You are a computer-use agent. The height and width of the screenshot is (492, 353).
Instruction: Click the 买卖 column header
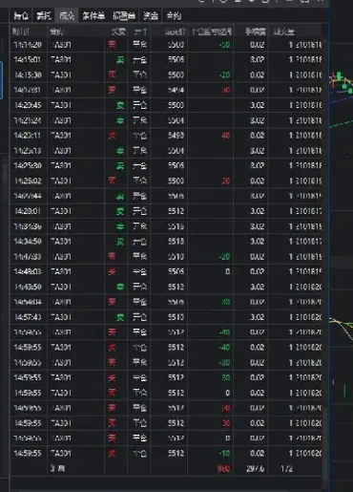coord(118,32)
